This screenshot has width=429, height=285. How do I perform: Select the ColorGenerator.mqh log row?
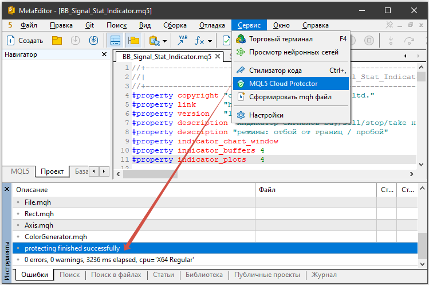click(215, 237)
